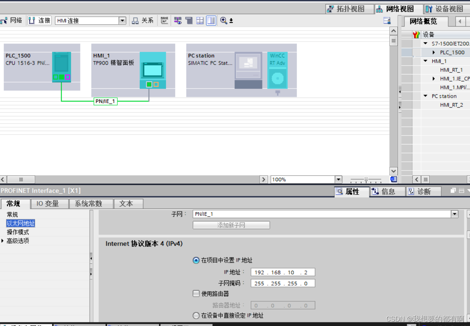Click the PN/IE_1 subnet label
The image size is (470, 326).
[105, 101]
